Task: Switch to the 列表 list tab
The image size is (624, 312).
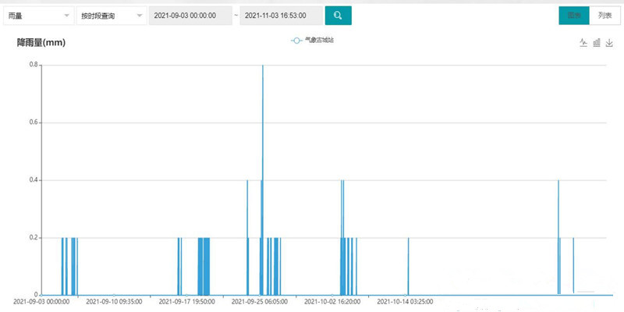Action: (x=604, y=16)
